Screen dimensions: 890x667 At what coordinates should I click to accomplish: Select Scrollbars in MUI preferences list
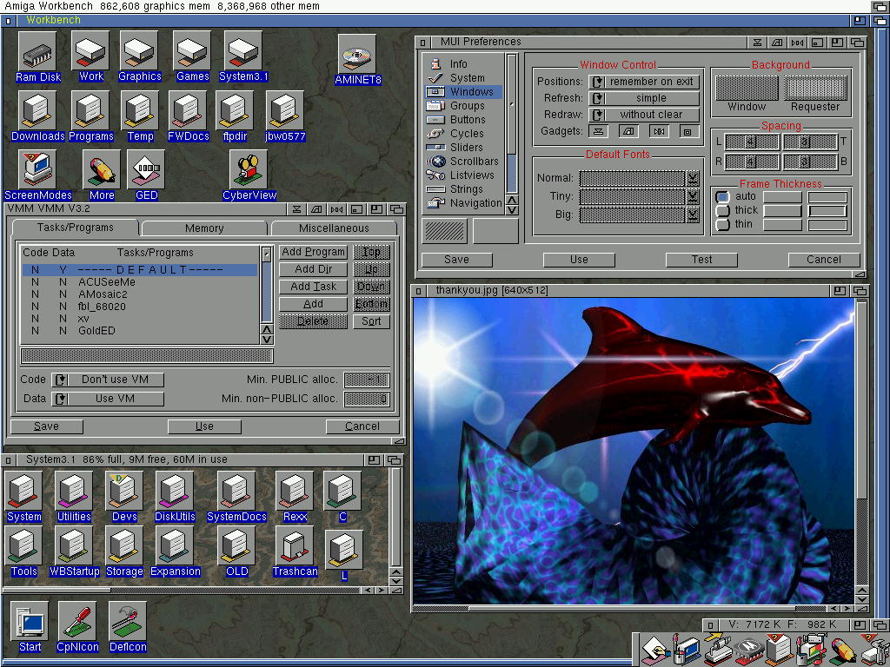tap(474, 162)
